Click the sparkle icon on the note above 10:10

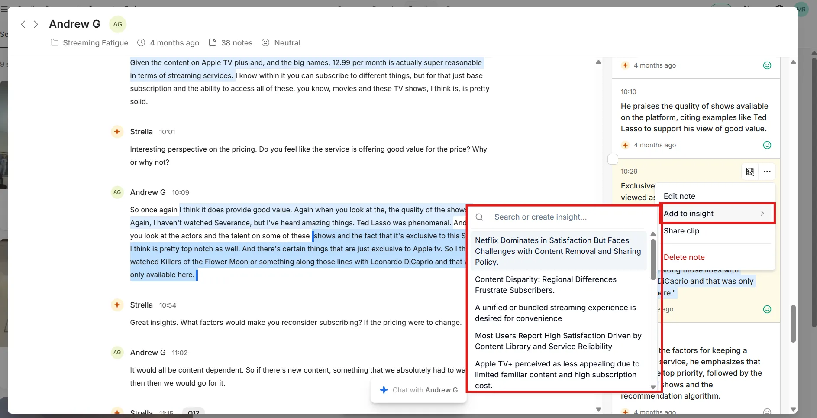click(x=625, y=65)
